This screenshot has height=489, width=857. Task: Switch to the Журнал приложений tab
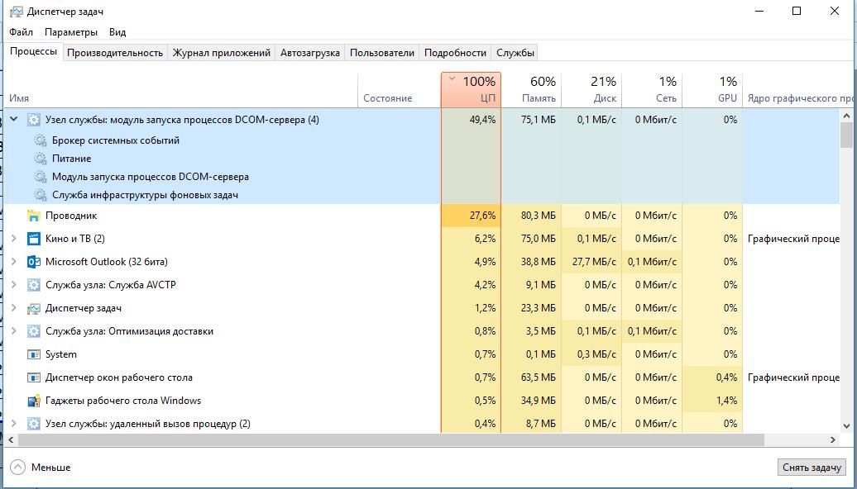pos(222,53)
